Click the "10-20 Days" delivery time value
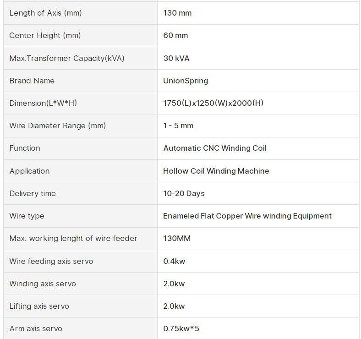Screen dimensions: 361x339 pos(184,193)
